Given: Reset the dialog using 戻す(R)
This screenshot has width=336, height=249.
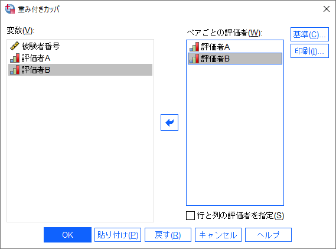Looking at the screenshot, I should point(168,235).
